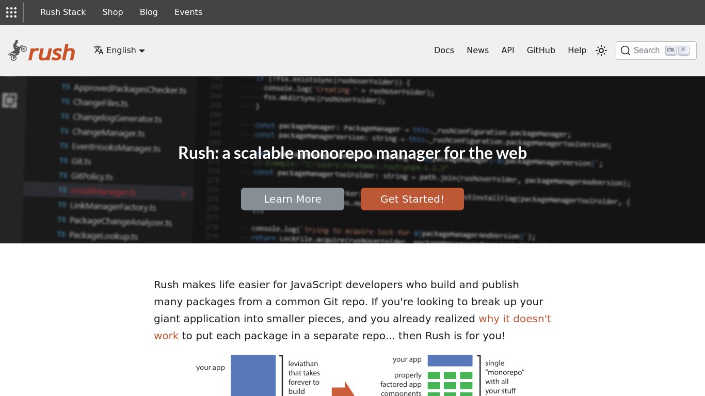705x396 pixels.
Task: Open Rush Stack in top bar
Action: tap(63, 12)
